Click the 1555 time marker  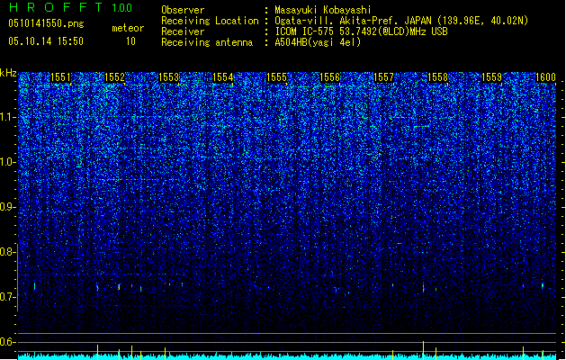click(x=276, y=77)
